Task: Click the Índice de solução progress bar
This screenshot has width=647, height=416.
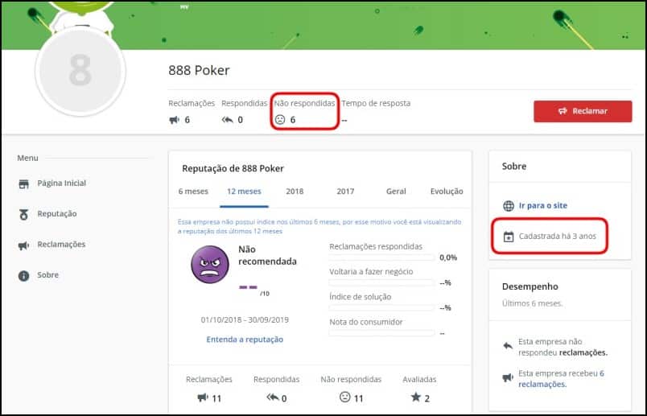Action: (381, 308)
